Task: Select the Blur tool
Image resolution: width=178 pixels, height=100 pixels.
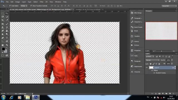Action: (x=3, y=34)
